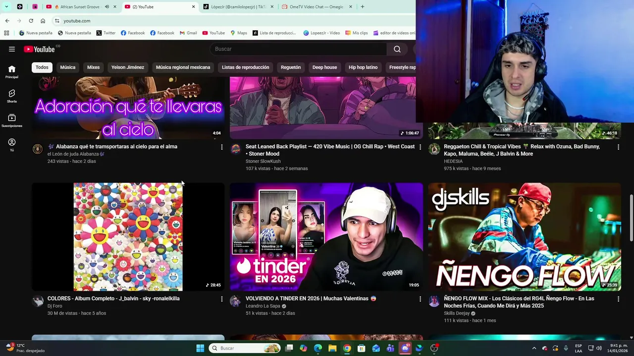Open the Tú section in sidebar
Image resolution: width=634 pixels, height=356 pixels.
point(12,145)
